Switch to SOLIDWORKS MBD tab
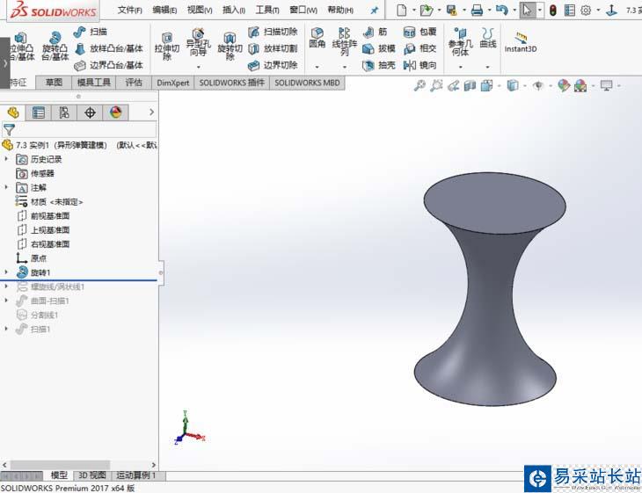 (307, 83)
